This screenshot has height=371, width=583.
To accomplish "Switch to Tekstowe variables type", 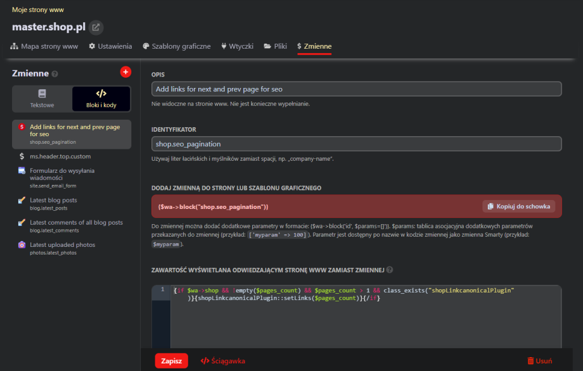I will pyautogui.click(x=42, y=99).
